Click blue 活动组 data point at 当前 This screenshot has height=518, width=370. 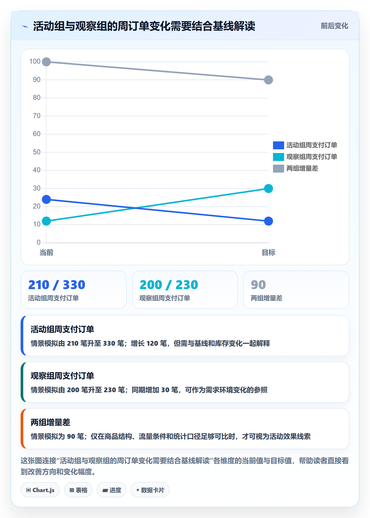(x=46, y=199)
